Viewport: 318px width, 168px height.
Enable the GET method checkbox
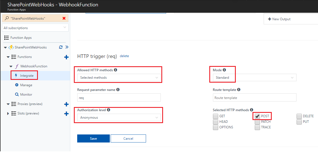215,116
